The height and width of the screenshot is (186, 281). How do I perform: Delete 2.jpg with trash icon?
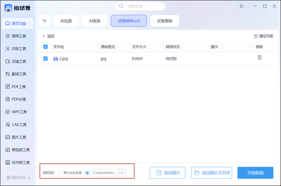tap(259, 58)
